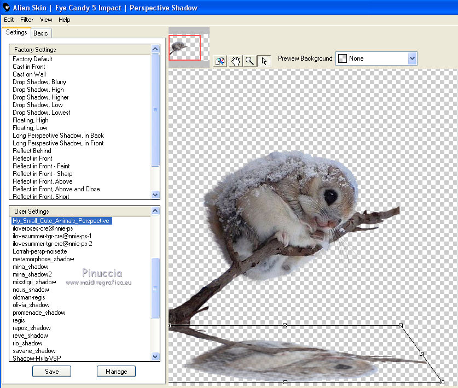Select the Cast on Wall preset
Image resolution: width=458 pixels, height=388 pixels.
(29, 74)
